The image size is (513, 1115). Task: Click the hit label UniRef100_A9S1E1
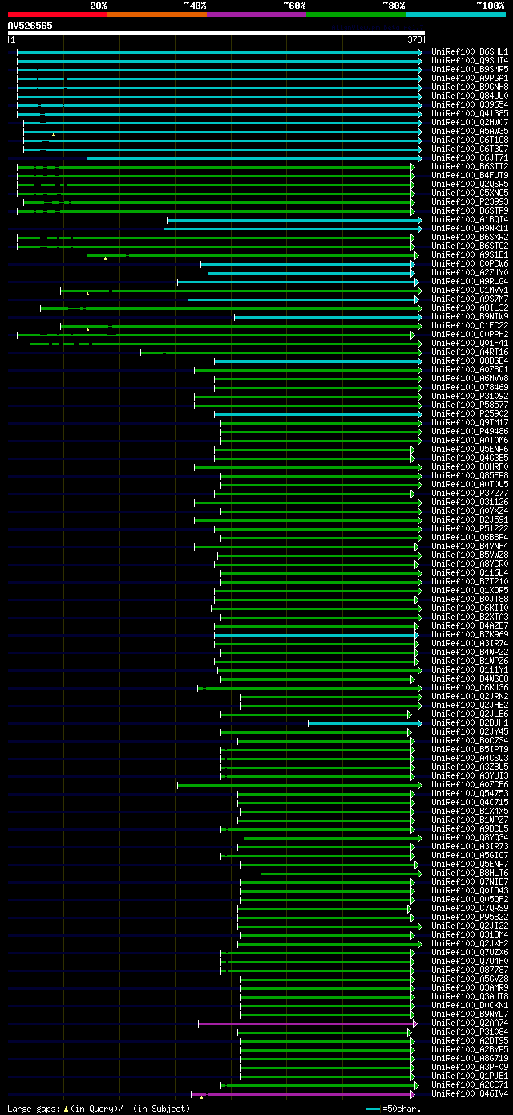point(470,255)
